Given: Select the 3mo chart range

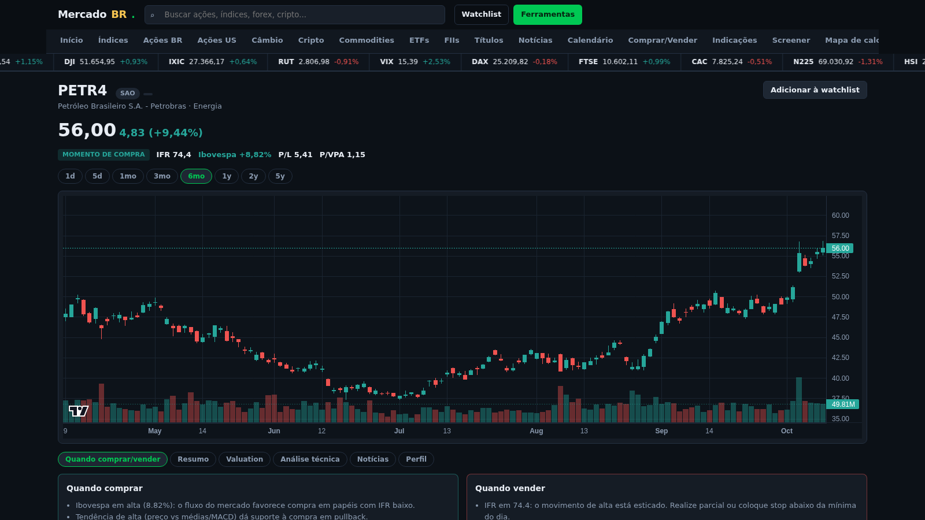Looking at the screenshot, I should (x=162, y=176).
